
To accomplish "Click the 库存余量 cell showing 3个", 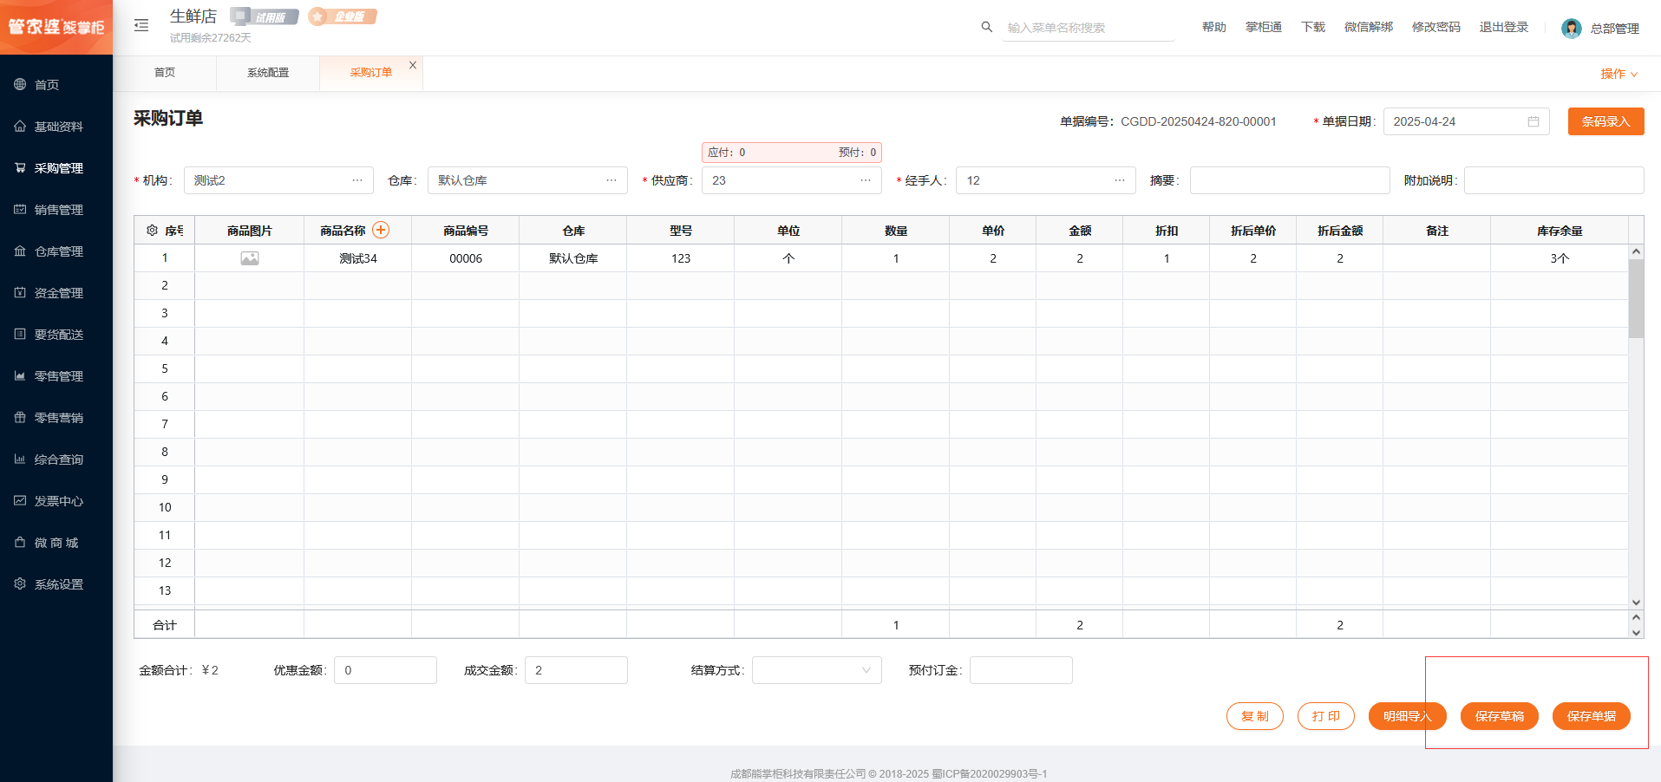I will click(x=1560, y=258).
